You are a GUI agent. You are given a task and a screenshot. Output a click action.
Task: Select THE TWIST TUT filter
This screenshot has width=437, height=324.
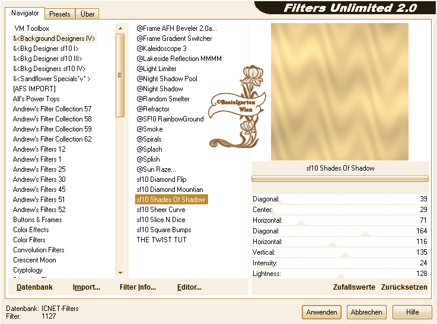[161, 240]
